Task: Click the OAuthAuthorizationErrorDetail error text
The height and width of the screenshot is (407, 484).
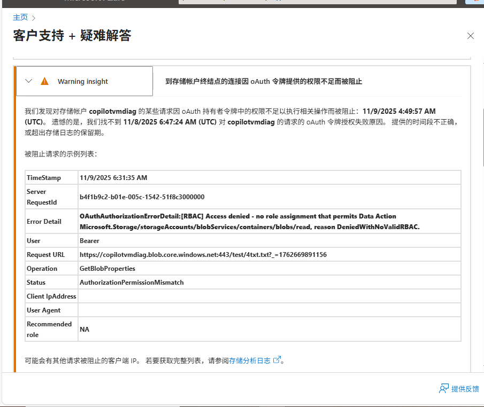Action: (x=249, y=221)
